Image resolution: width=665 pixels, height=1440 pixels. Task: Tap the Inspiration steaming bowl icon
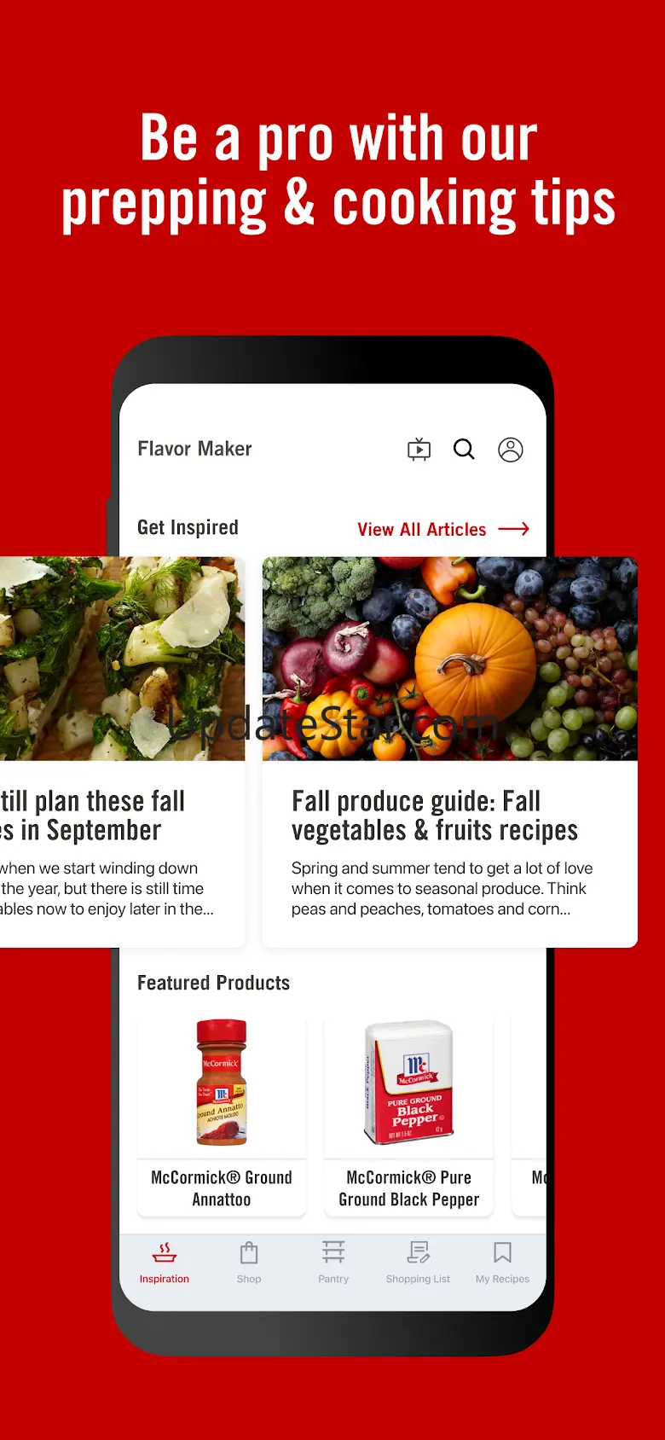pos(165,1252)
